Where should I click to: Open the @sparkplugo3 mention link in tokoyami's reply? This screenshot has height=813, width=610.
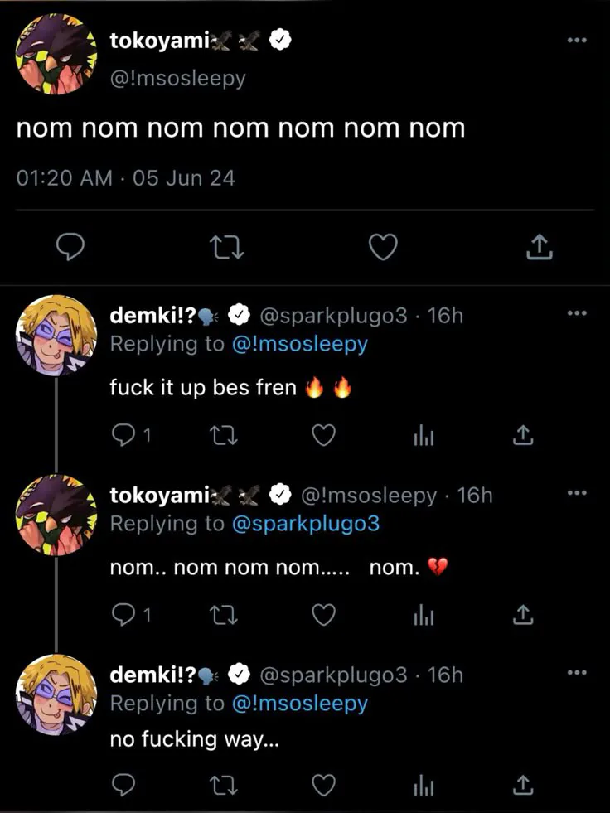tap(305, 524)
